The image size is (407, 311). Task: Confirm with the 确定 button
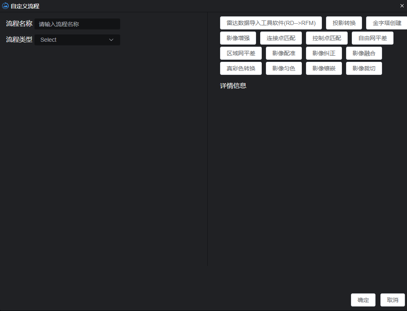[363, 300]
